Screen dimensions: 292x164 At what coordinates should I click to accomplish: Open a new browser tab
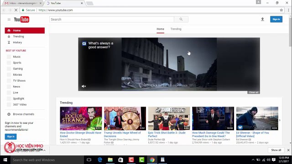point(89,3)
